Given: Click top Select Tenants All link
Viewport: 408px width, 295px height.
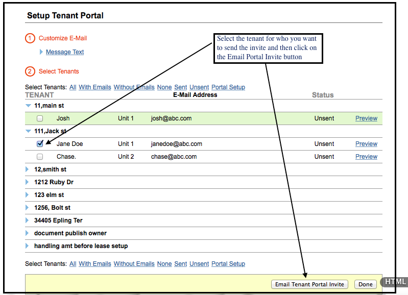Looking at the screenshot, I should coord(73,87).
